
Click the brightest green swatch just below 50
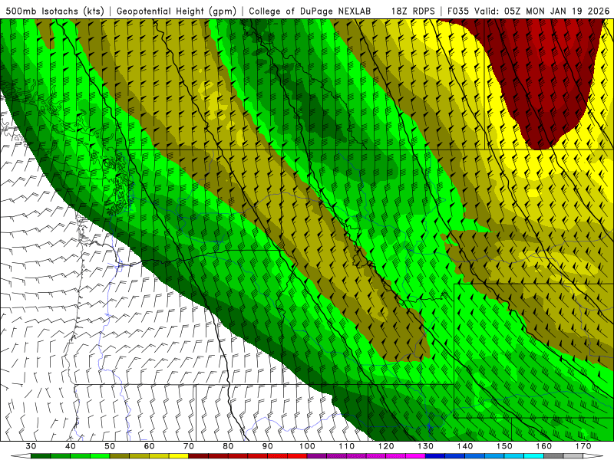click(100, 456)
